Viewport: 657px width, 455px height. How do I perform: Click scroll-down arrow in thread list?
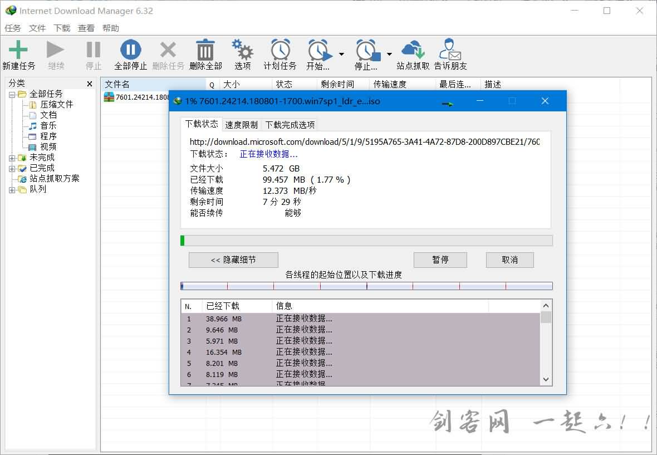pyautogui.click(x=546, y=379)
